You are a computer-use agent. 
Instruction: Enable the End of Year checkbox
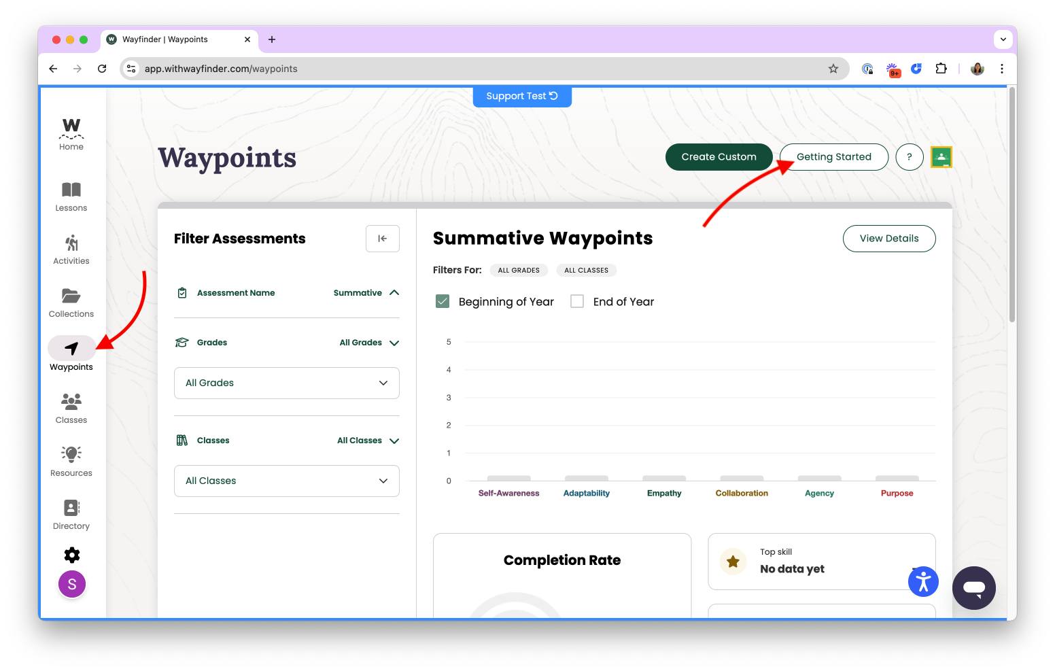[x=576, y=300]
